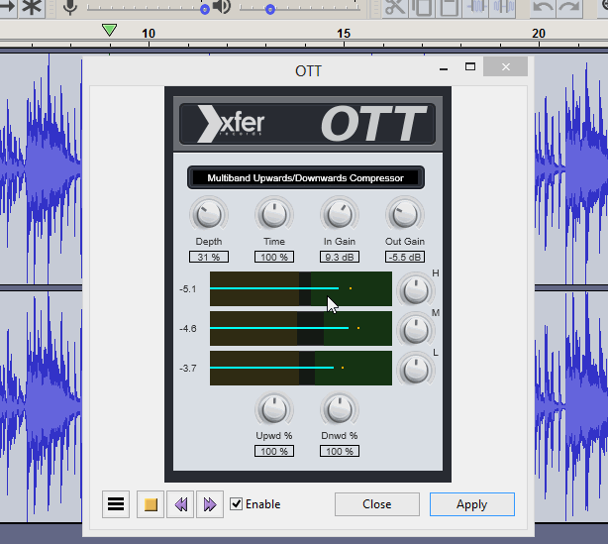This screenshot has width=608, height=544.
Task: Click the M band gain knob
Action: 415,330
